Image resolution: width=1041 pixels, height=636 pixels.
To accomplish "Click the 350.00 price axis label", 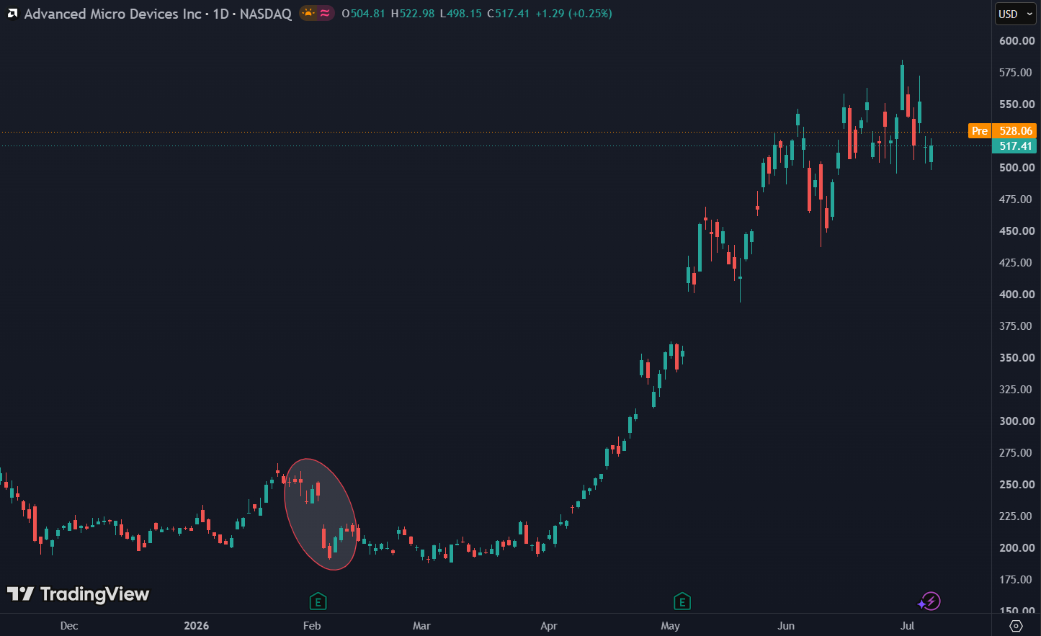I will point(1017,358).
